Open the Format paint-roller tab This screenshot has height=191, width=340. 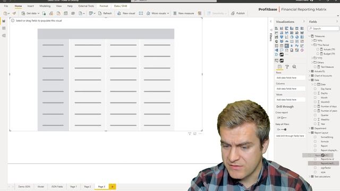[x=287, y=67]
